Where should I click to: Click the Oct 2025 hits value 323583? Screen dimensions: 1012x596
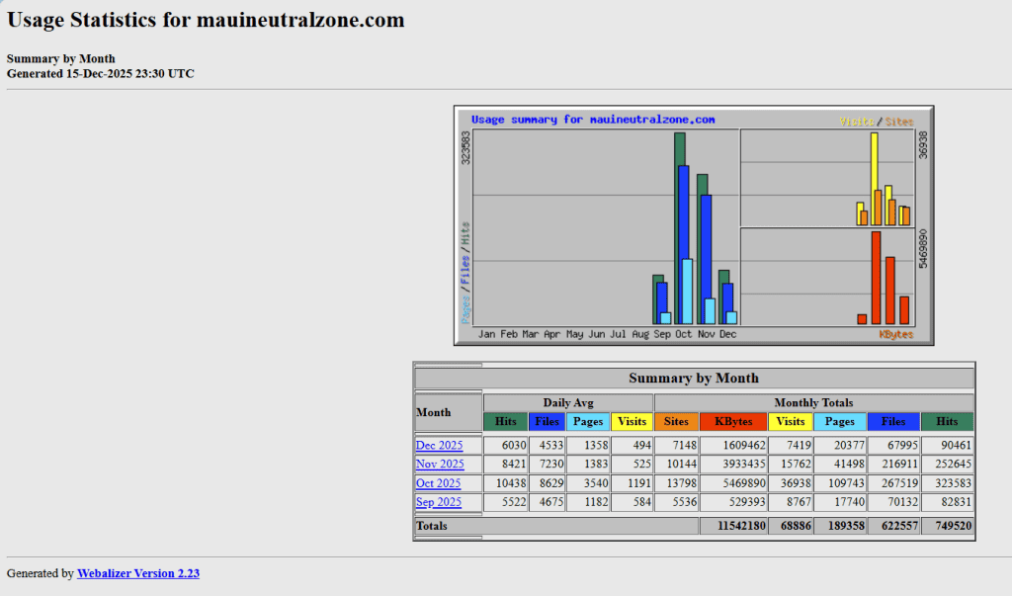949,483
